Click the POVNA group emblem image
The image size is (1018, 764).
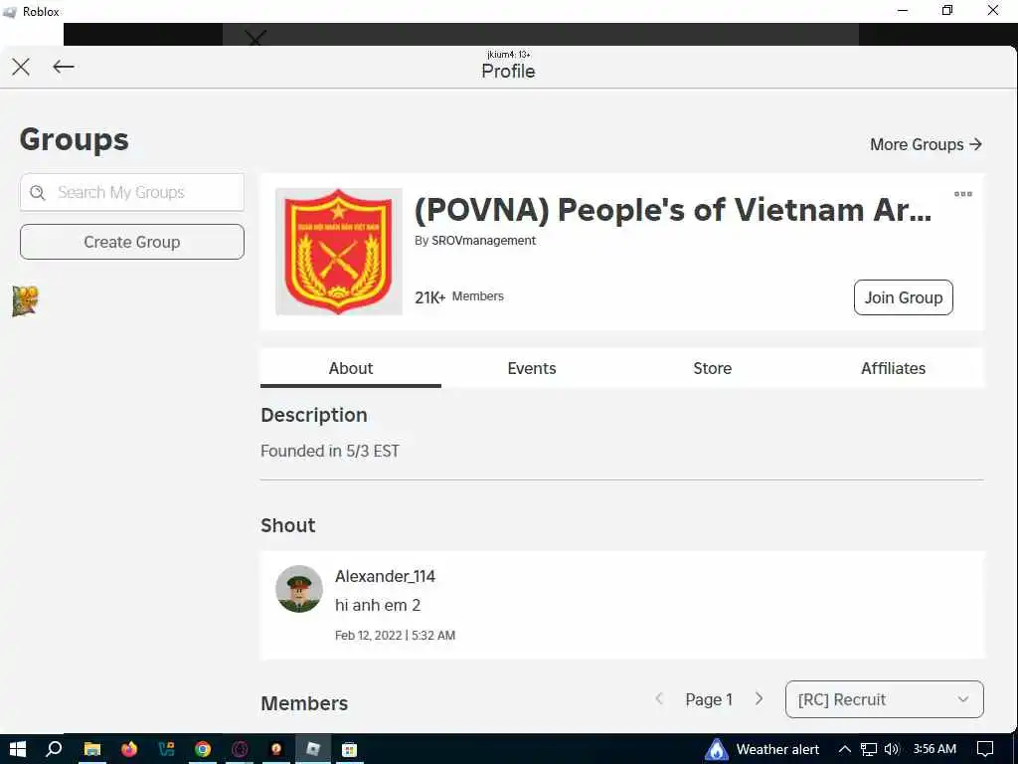339,252
